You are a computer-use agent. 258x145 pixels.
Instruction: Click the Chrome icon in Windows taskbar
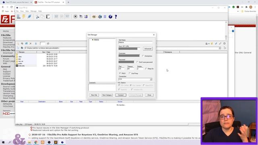36,142
